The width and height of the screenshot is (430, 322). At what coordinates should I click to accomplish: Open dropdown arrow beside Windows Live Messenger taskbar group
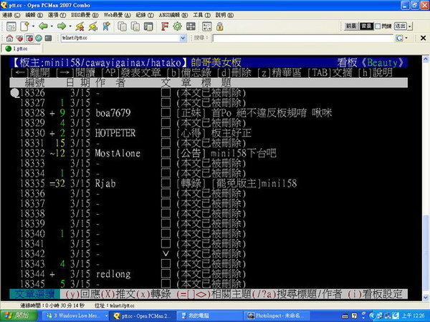(x=106, y=316)
